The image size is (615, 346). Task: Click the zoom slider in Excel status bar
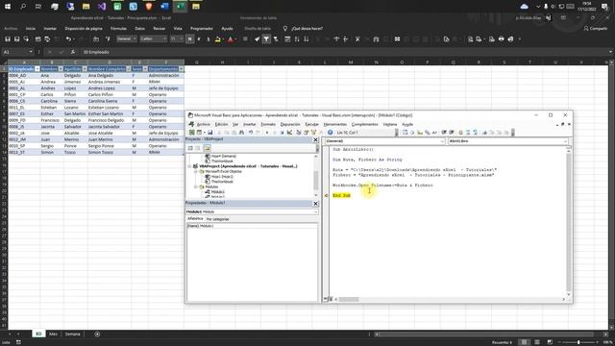[578, 342]
